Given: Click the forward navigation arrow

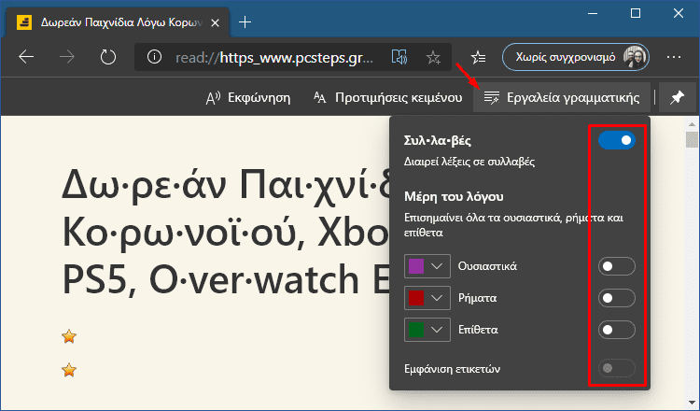Looking at the screenshot, I should coord(67,57).
